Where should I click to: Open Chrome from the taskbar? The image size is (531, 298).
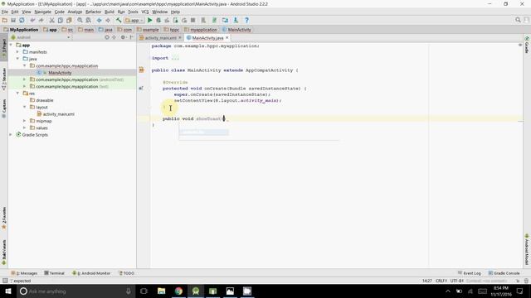coord(178,291)
